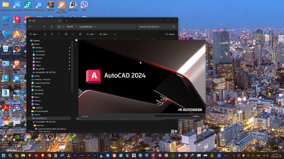Open the Bandicam desktop shortcut
Viewport: 284px width, 159px height.
click(17, 50)
